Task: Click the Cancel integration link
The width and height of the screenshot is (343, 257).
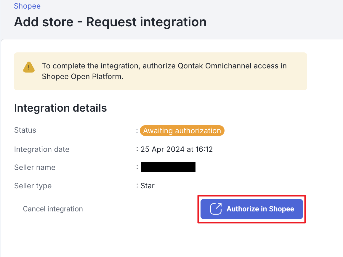Action: 53,209
